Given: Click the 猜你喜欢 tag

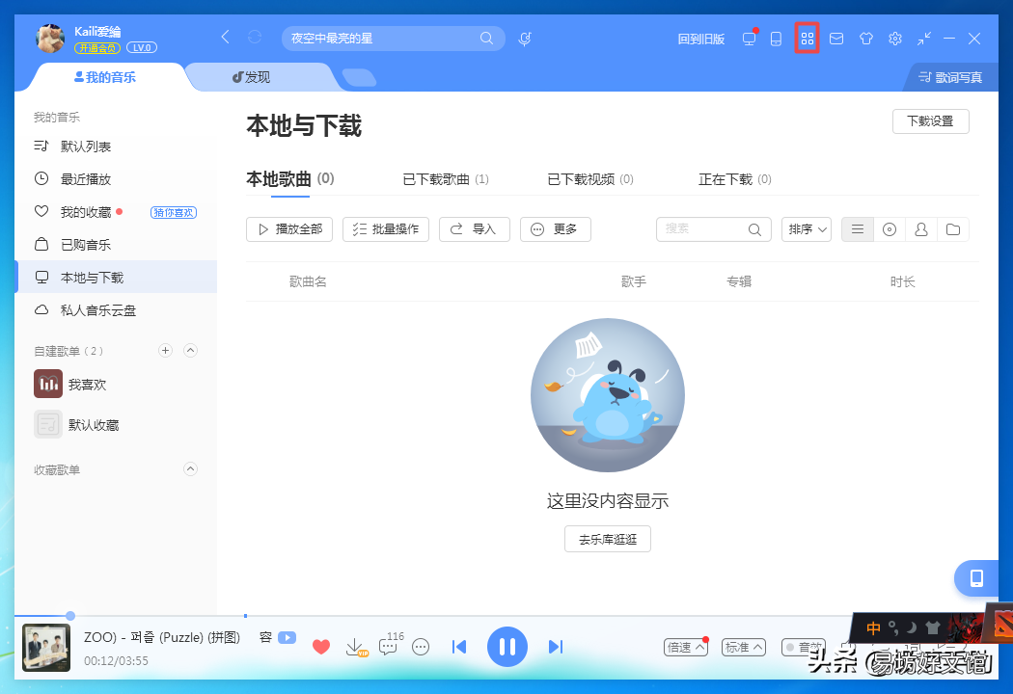Looking at the screenshot, I should [173, 212].
